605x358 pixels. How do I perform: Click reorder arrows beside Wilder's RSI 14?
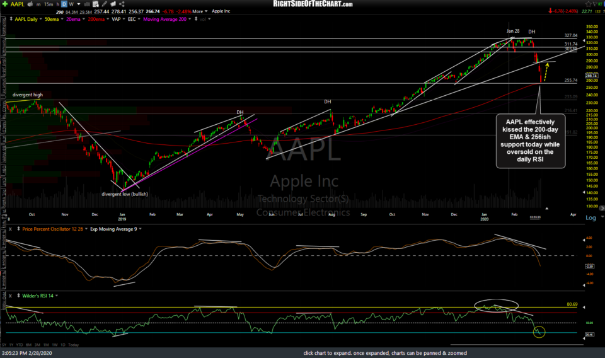pyautogui.click(x=18, y=296)
